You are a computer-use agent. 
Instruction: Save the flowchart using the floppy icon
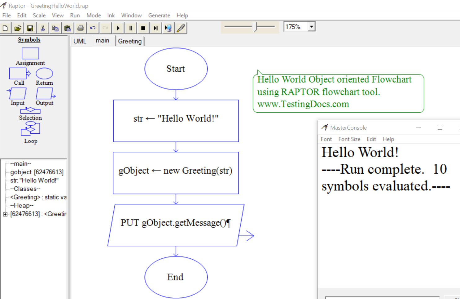(30, 28)
